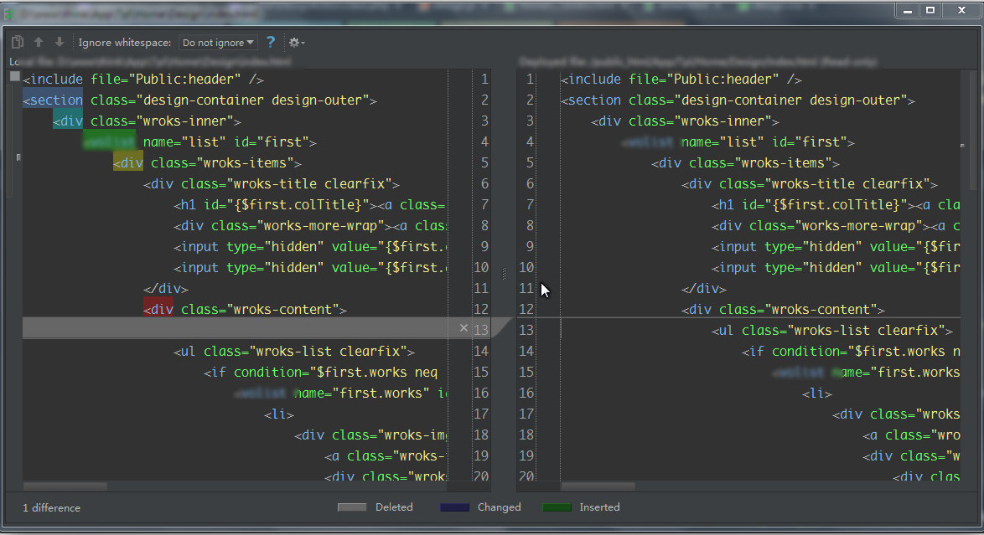This screenshot has width=984, height=535.
Task: Expand the gear icon's dropdown arrow
Action: 303,43
